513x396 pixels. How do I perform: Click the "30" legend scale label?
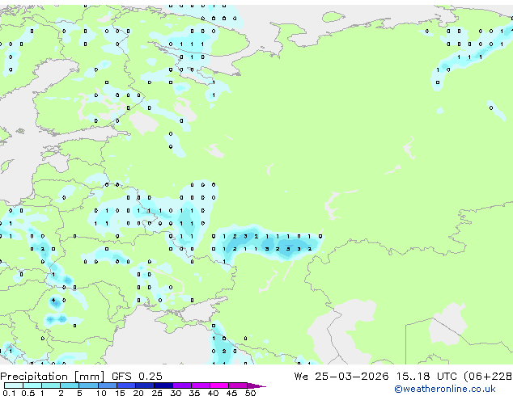[x=176, y=393]
